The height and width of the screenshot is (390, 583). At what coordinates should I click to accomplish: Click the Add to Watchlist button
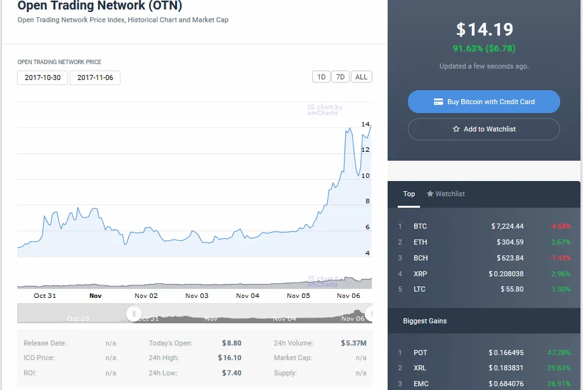tap(484, 129)
